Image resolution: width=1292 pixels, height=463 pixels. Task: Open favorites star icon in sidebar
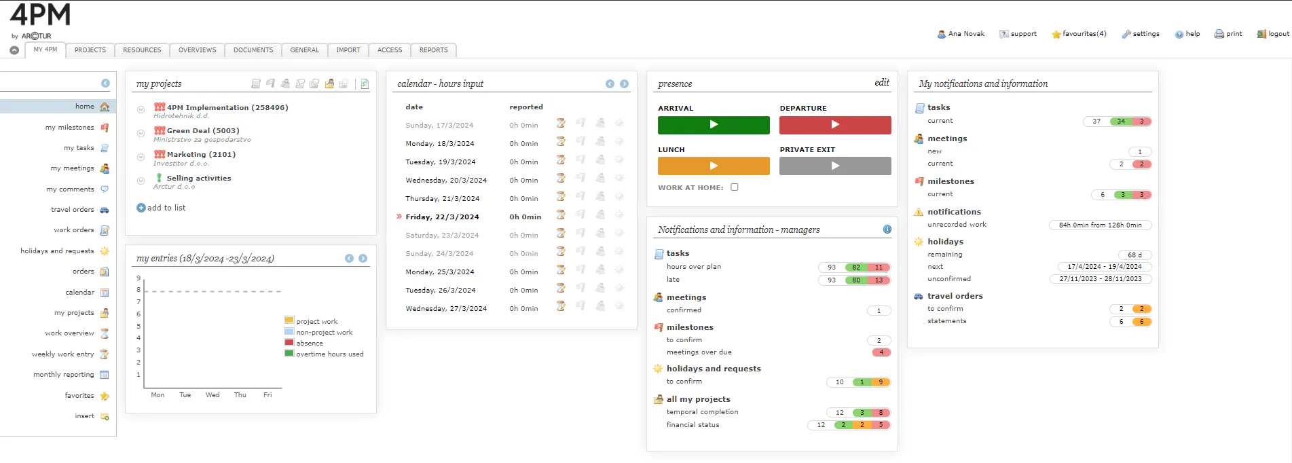[x=105, y=396]
